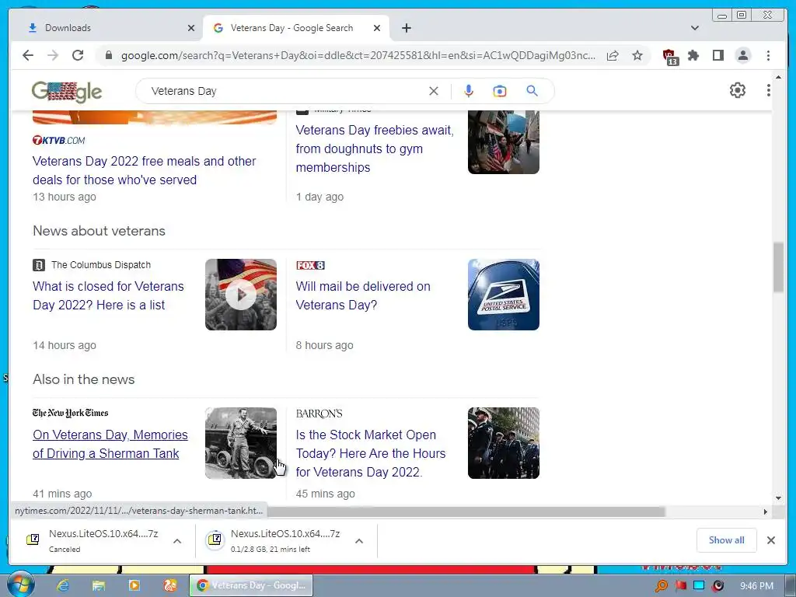The image size is (796, 597).
Task: Open the tab search dropdown arrow
Action: 694,28
